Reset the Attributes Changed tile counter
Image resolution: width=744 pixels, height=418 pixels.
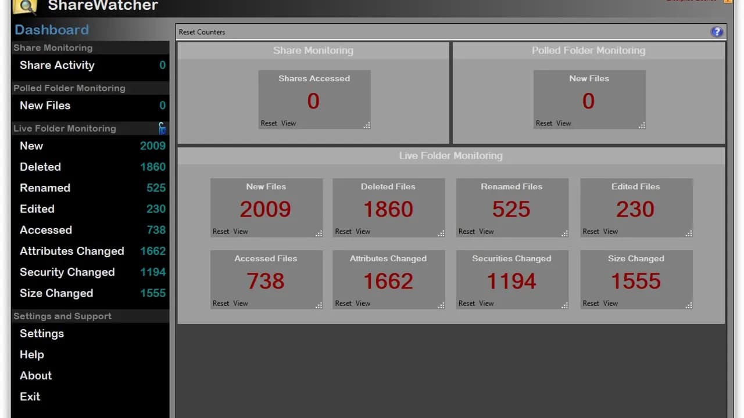coord(344,303)
